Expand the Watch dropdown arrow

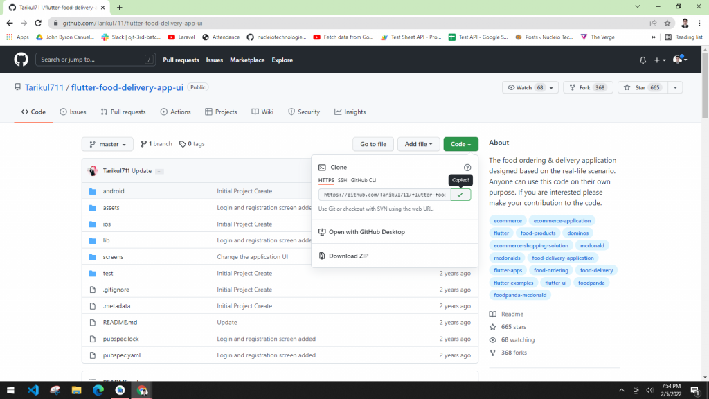(x=551, y=87)
